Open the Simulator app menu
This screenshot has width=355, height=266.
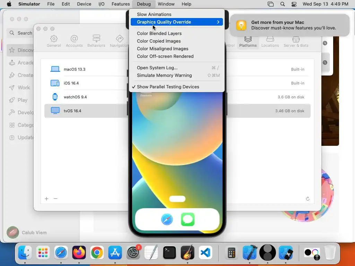(x=29, y=4)
